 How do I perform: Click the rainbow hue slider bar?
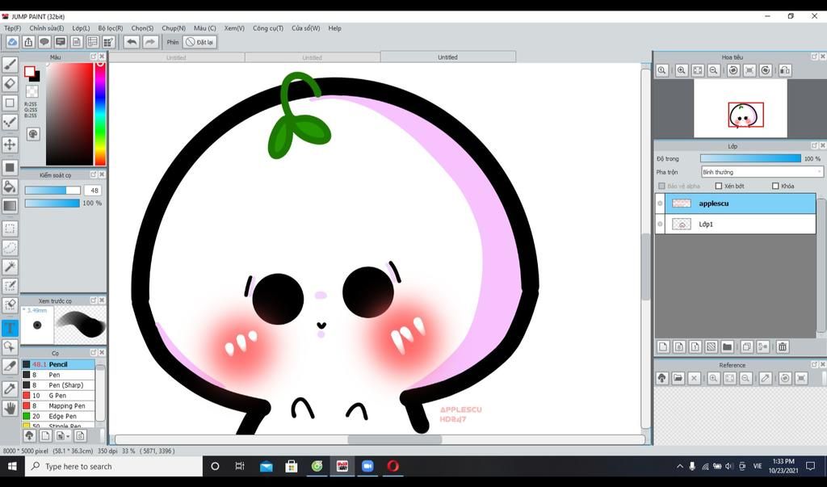coord(100,113)
